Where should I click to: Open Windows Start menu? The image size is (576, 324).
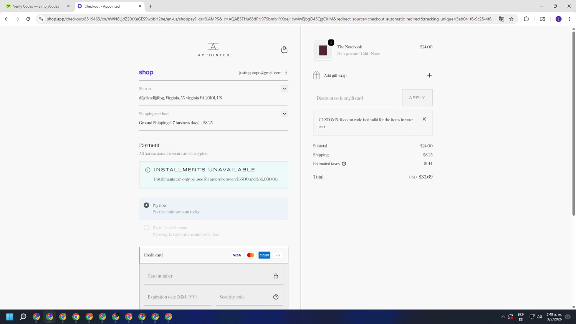(x=10, y=317)
